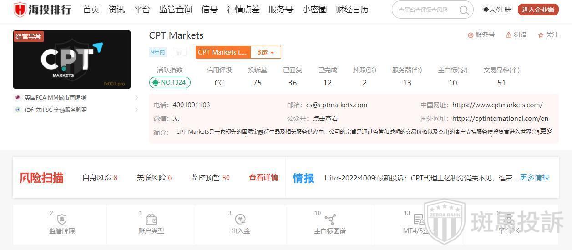Click the 更多情报 link

point(534,178)
